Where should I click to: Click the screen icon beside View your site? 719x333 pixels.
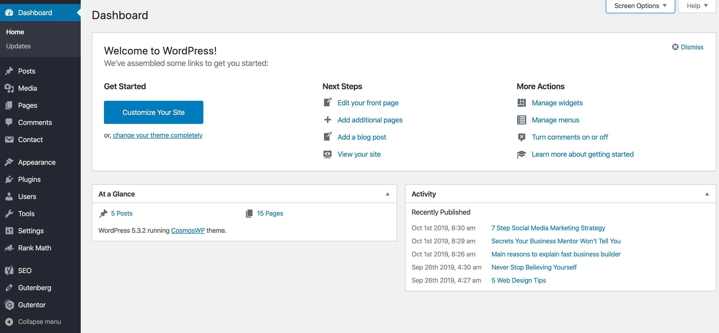327,154
